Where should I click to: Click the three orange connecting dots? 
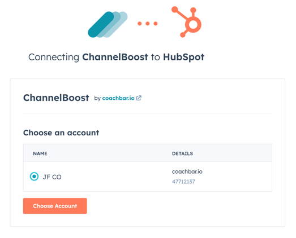pos(147,24)
